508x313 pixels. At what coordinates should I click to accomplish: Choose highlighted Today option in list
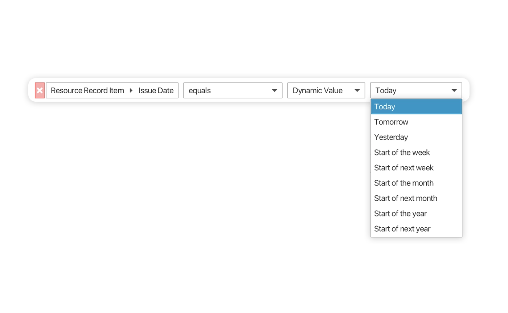pyautogui.click(x=416, y=107)
